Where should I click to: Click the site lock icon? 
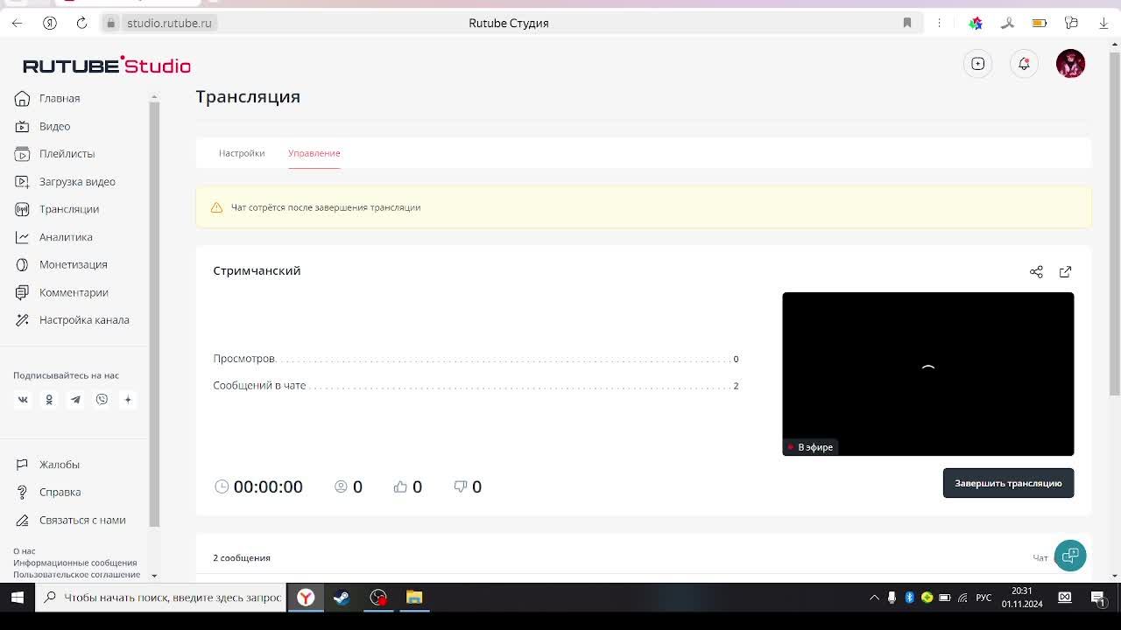(x=111, y=23)
